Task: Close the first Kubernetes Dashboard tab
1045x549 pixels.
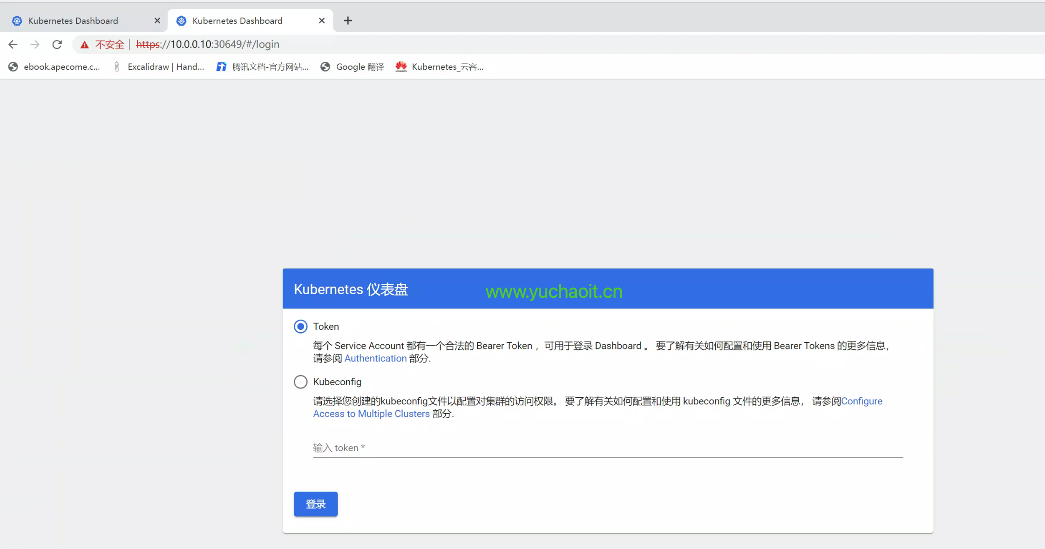Action: click(157, 20)
